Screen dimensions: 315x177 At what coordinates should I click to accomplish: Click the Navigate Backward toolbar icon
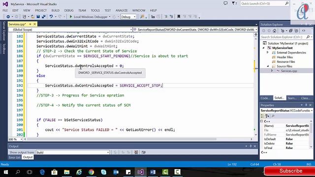pyautogui.click(x=8, y=17)
